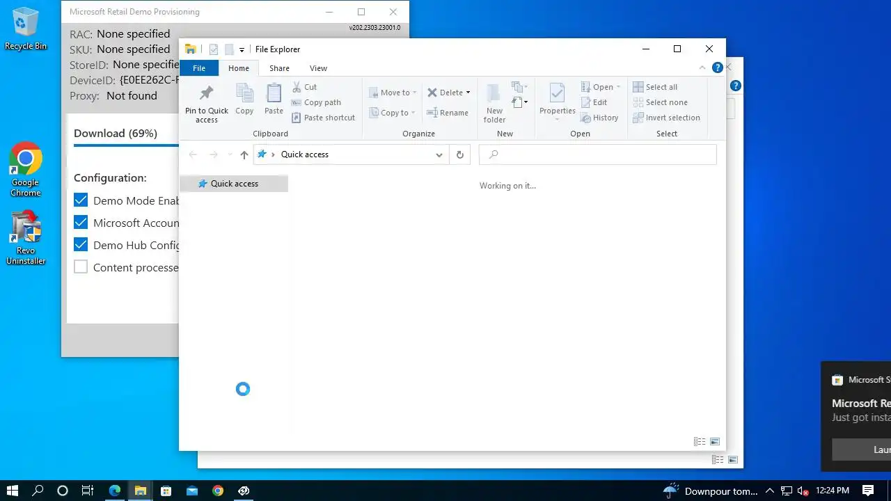This screenshot has height=501, width=891.
Task: Click the New folder ribbon icon
Action: pos(494,93)
